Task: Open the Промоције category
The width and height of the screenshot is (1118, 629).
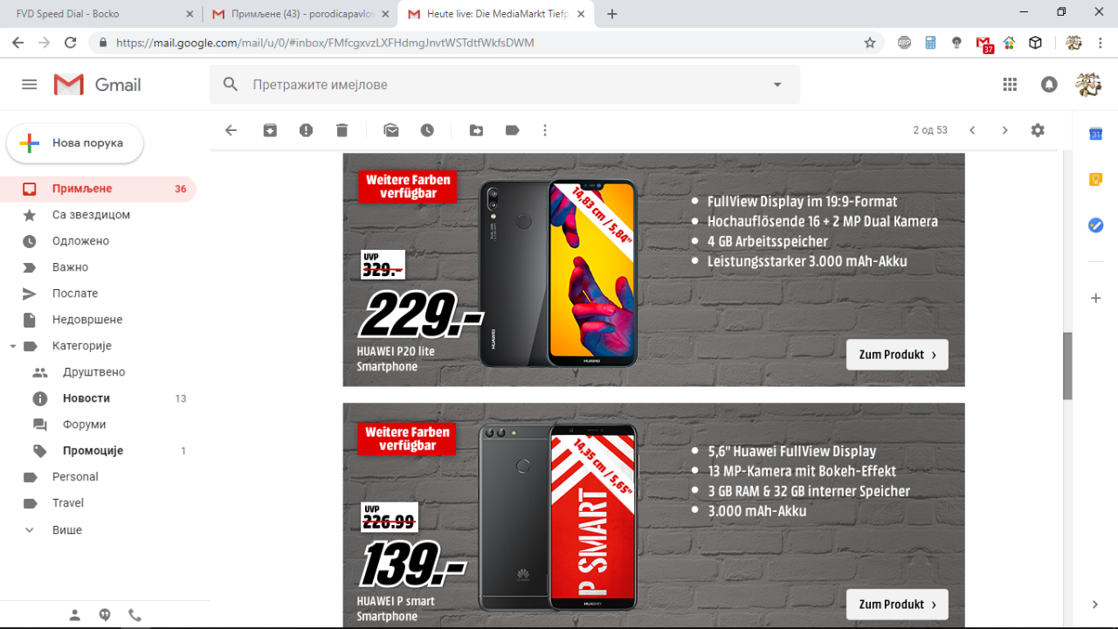Action: (93, 451)
